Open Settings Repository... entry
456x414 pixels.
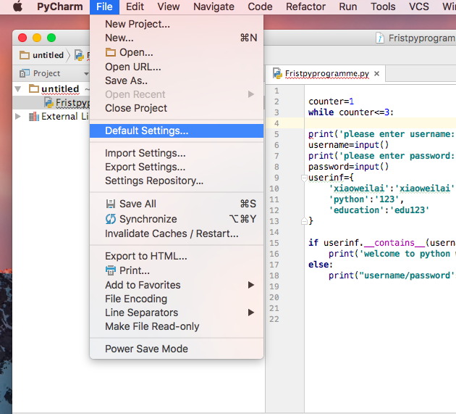click(x=177, y=181)
